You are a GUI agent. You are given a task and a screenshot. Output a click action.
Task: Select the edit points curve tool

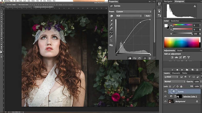click(x=111, y=33)
